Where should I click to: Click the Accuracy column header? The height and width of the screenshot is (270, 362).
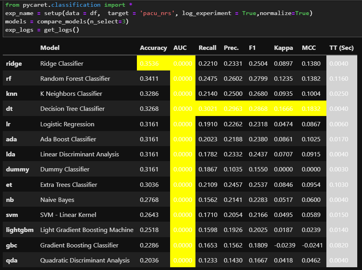[154, 48]
